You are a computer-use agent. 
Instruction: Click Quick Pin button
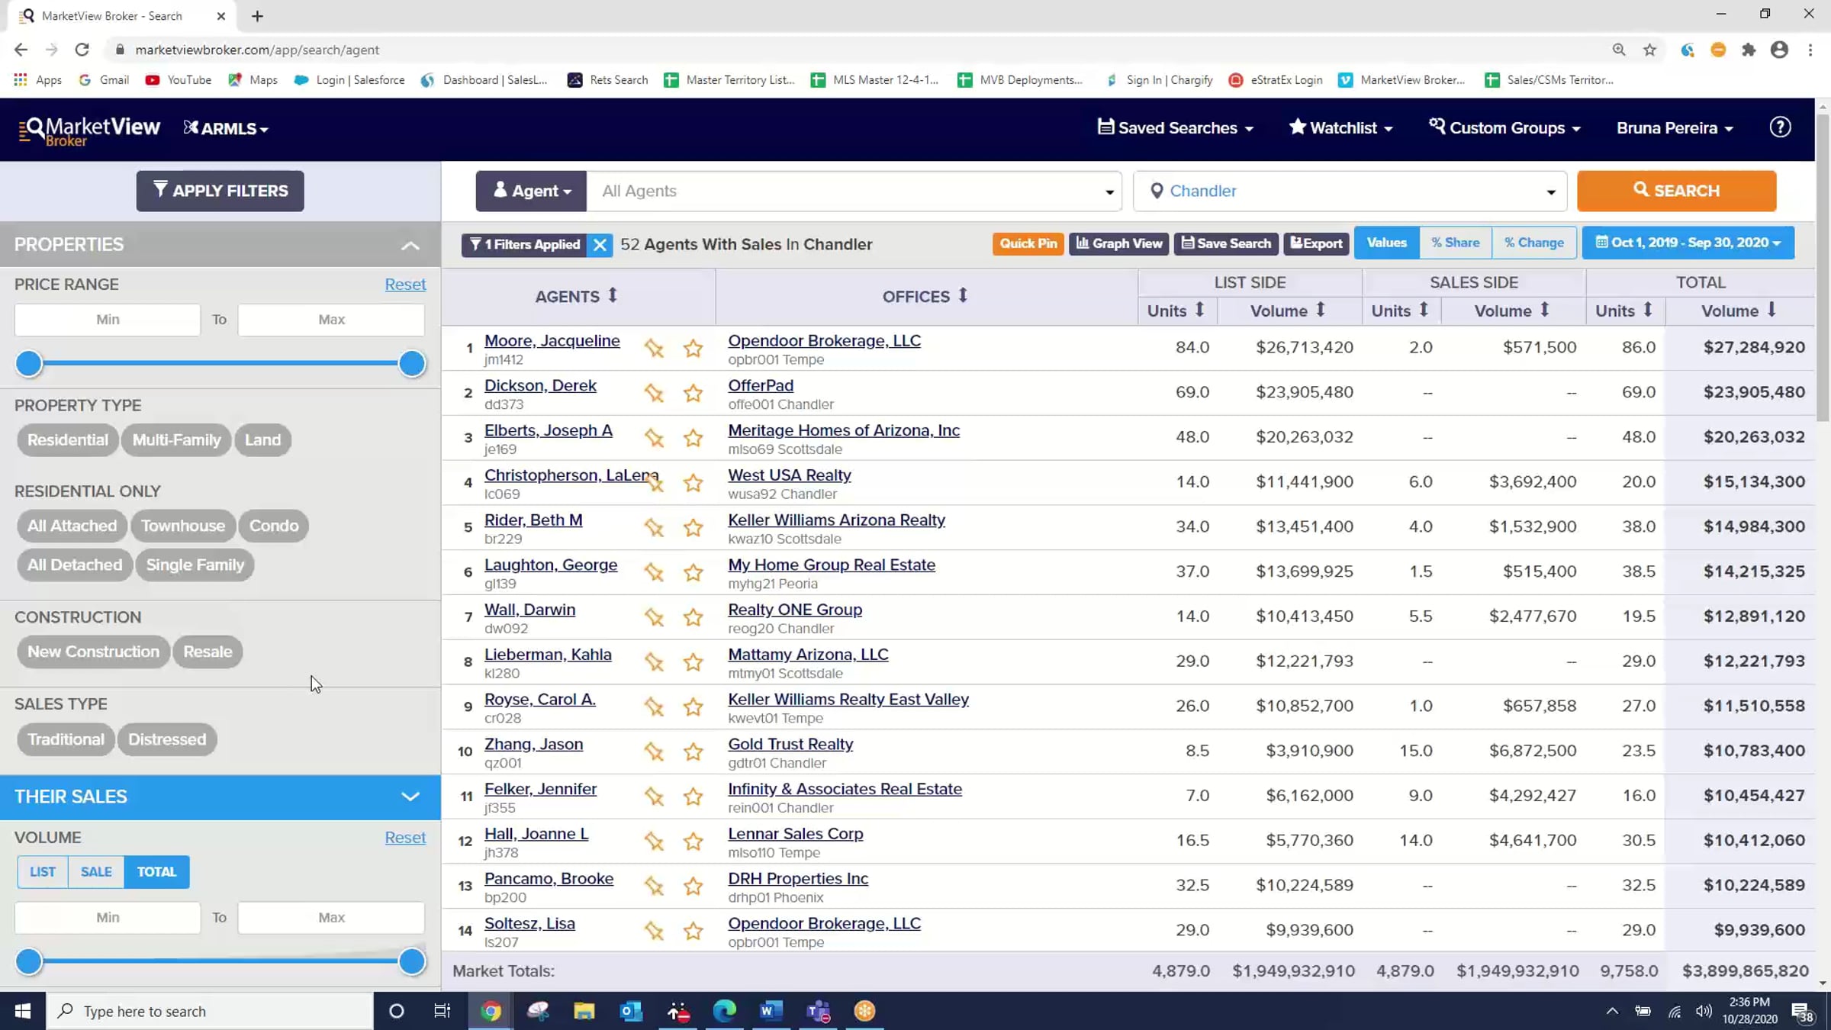pos(1028,243)
